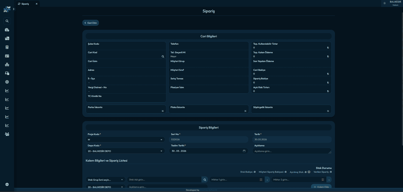Refresh Açık Risk Tutarı value
Image resolution: width=403 pixels, height=192 pixels.
[328, 91]
